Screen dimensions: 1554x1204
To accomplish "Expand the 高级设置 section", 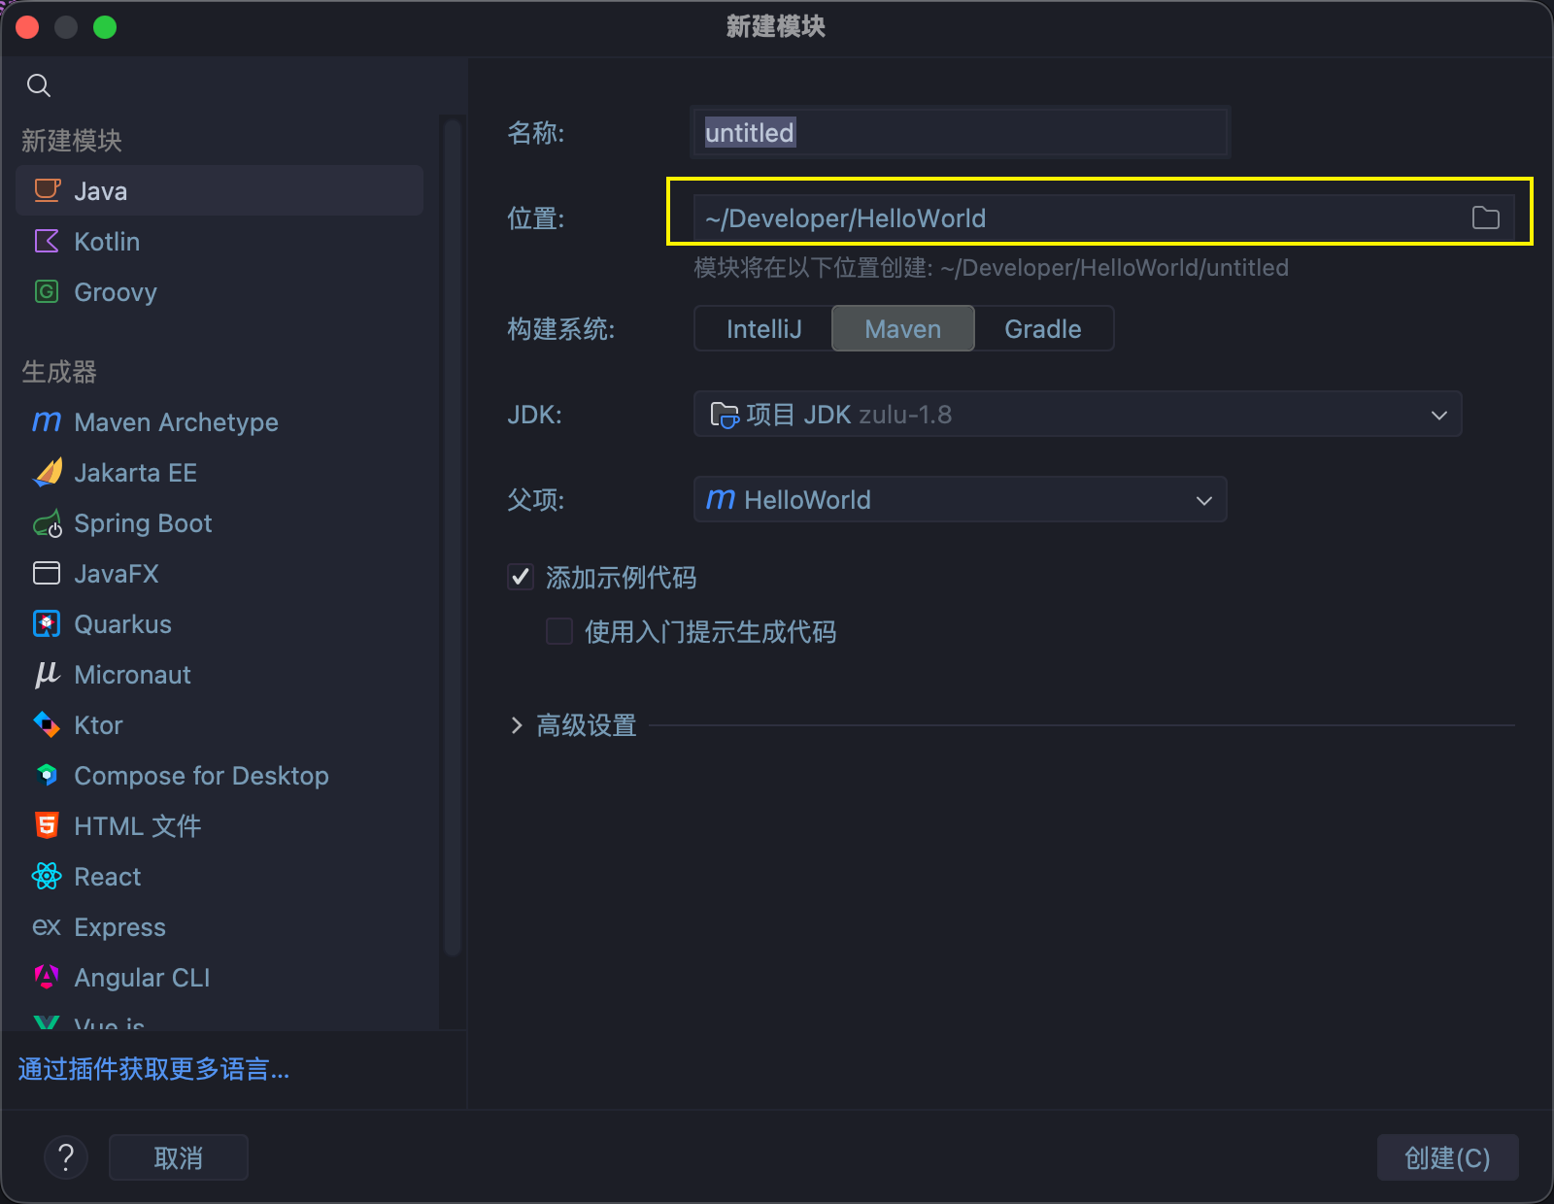I will 573,725.
